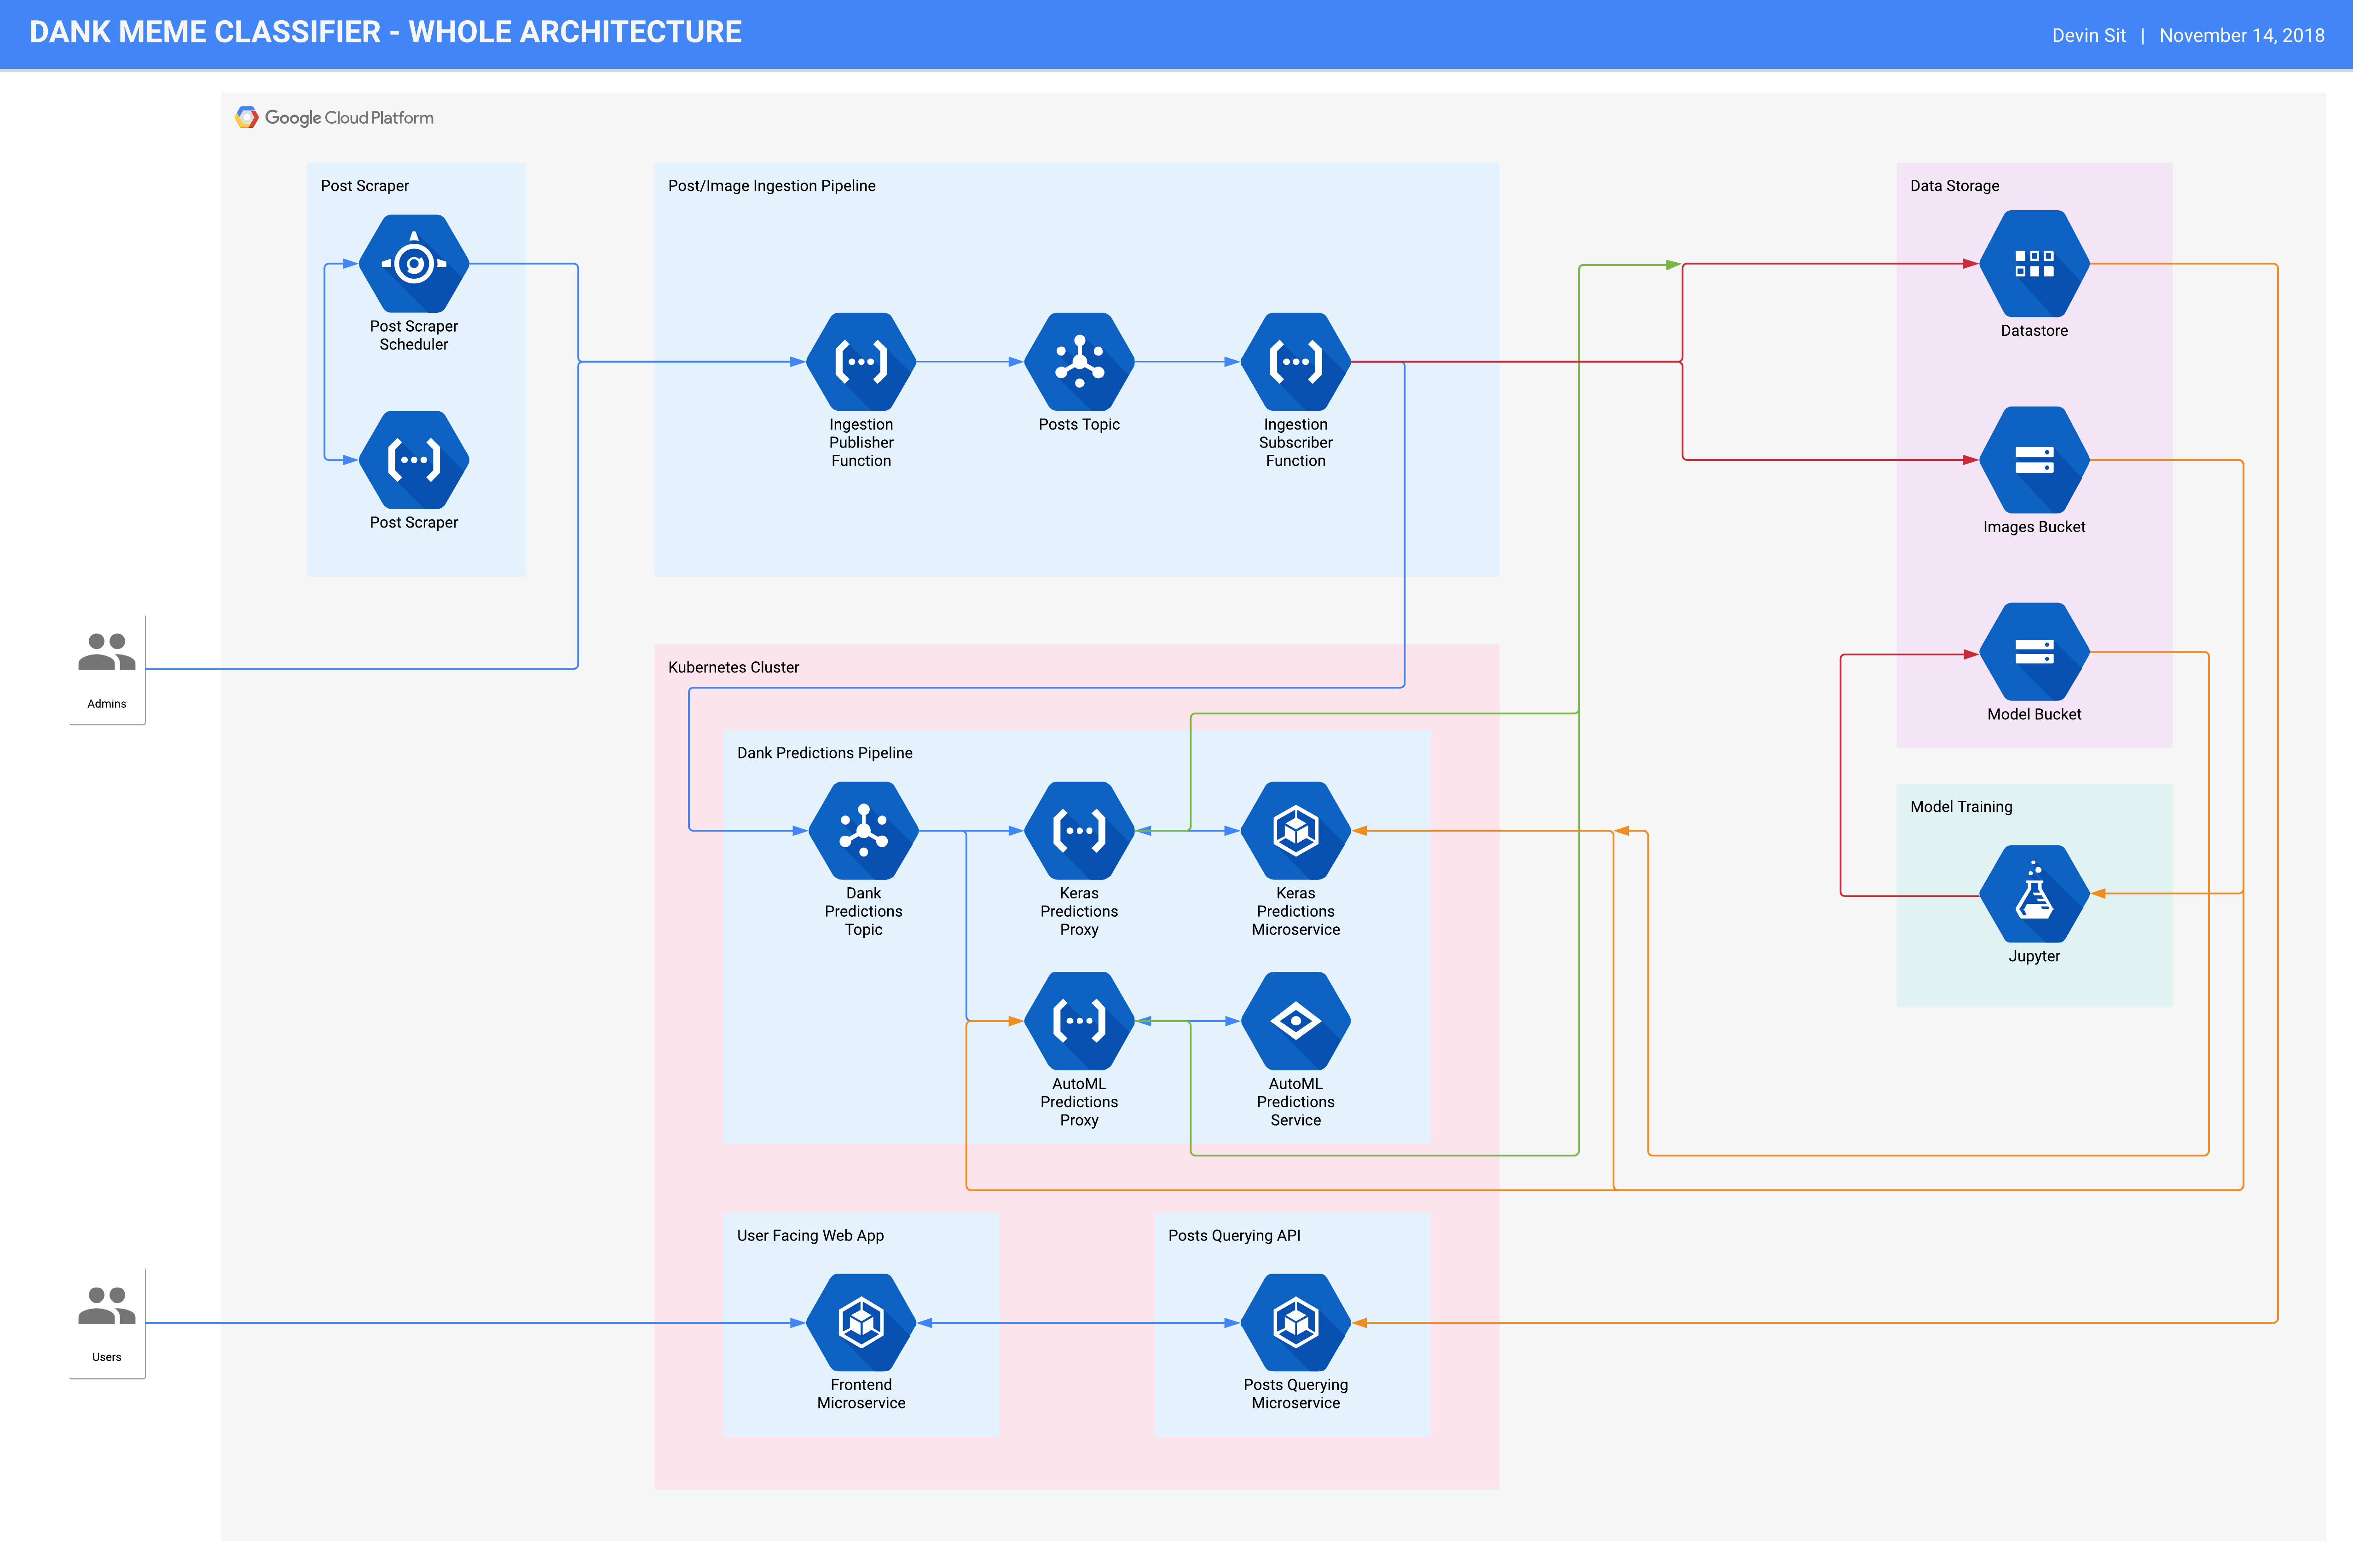
Task: Click the Post Scraper Scheduler hexagon icon
Action: pyautogui.click(x=413, y=263)
